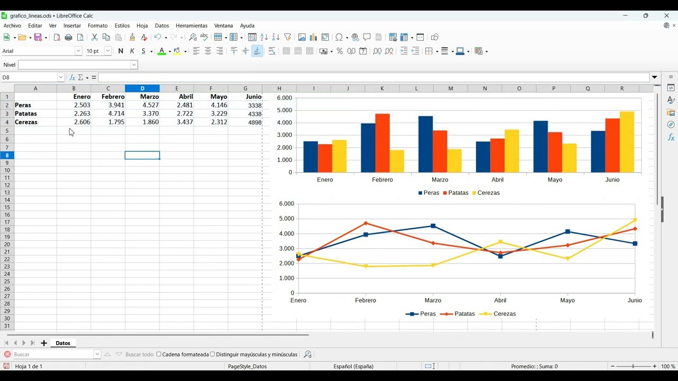This screenshot has height=381, width=678.
Task: Insert a comment
Action: 367,37
